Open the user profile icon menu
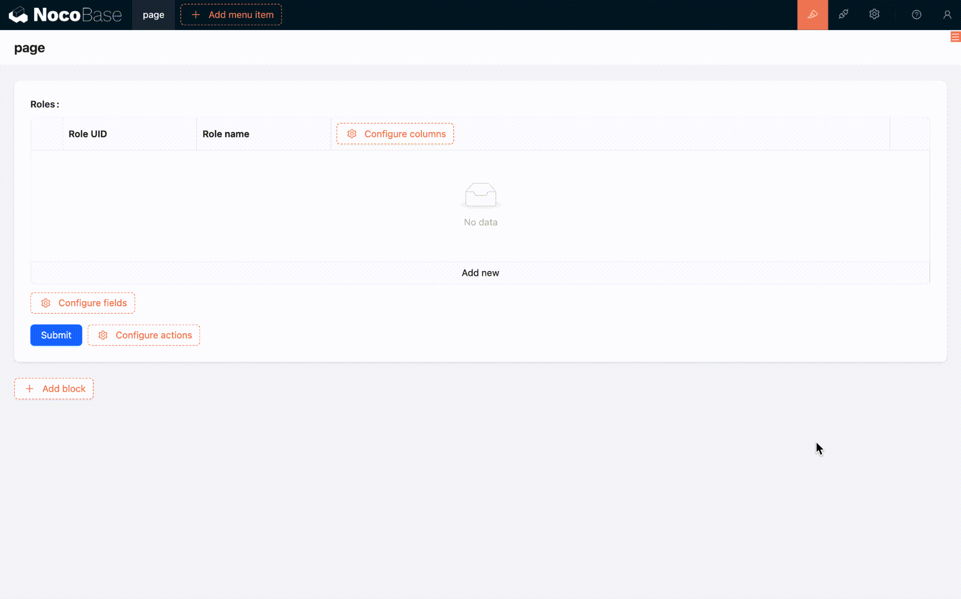The width and height of the screenshot is (961, 599). [947, 15]
